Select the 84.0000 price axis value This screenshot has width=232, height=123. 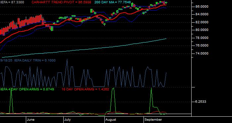click(x=202, y=14)
